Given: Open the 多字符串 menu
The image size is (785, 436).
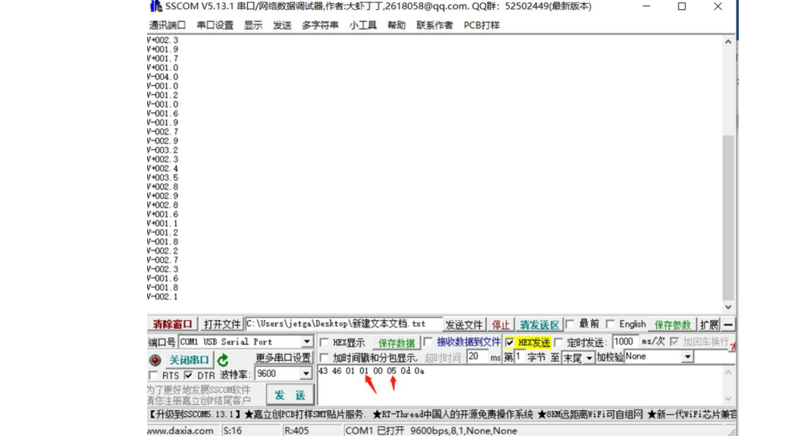Looking at the screenshot, I should click(x=320, y=25).
